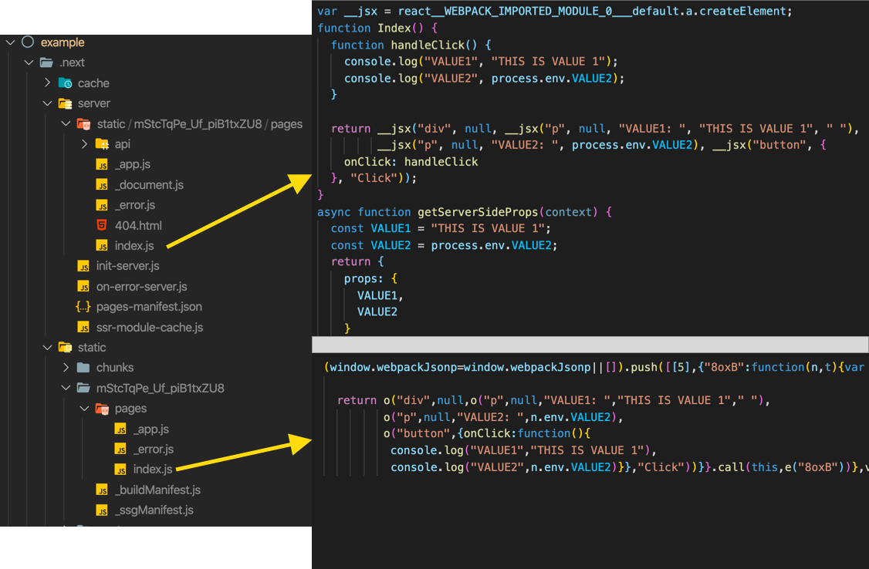This screenshot has width=869, height=569.
Task: Select the example project root label
Action: (x=63, y=42)
